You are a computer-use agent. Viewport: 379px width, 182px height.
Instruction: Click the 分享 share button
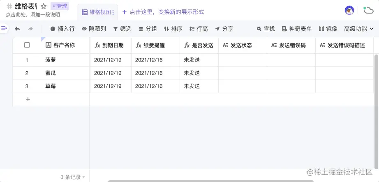coord(224,29)
